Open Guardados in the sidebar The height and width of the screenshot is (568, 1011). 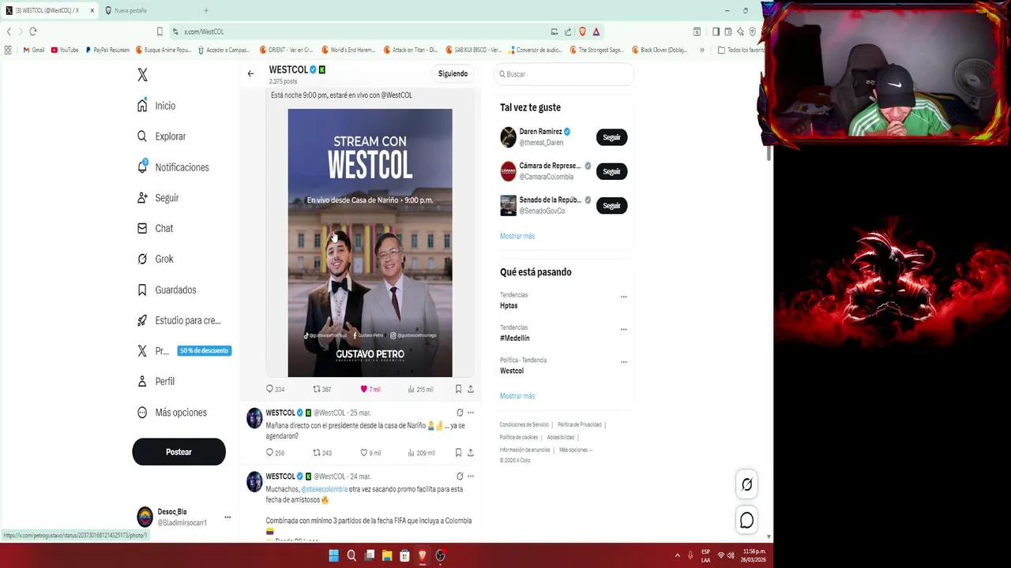(166, 290)
